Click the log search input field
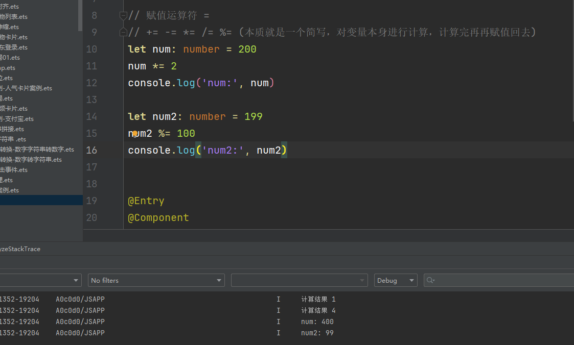The image size is (574, 345). click(499, 280)
